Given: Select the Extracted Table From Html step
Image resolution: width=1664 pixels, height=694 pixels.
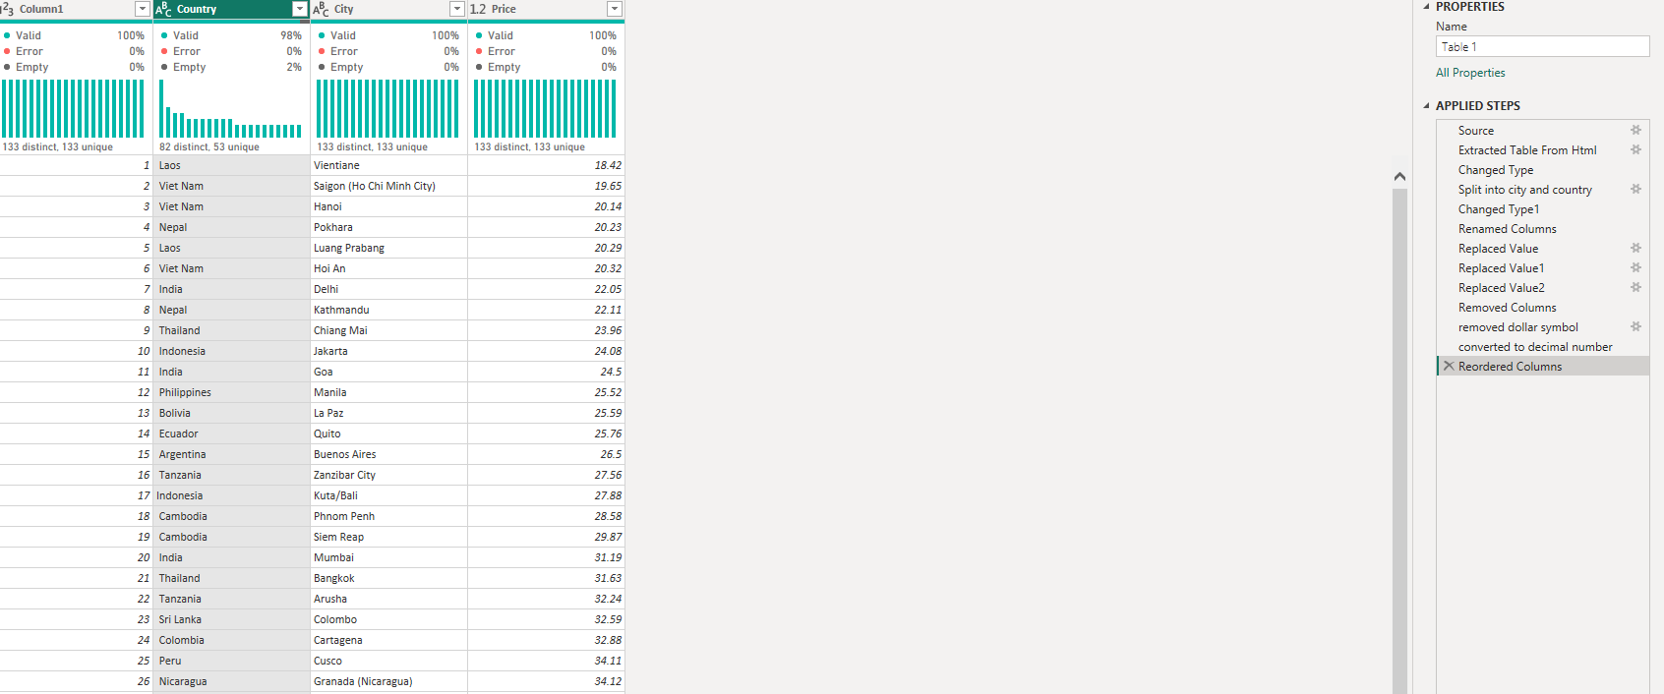Looking at the screenshot, I should [x=1543, y=149].
